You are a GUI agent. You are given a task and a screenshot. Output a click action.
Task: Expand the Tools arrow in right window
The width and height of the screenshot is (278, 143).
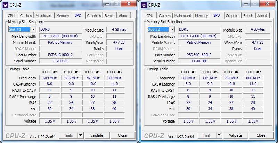coord(219,135)
